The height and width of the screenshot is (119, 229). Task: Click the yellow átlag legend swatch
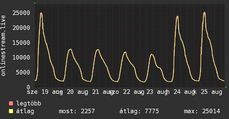tap(11, 111)
